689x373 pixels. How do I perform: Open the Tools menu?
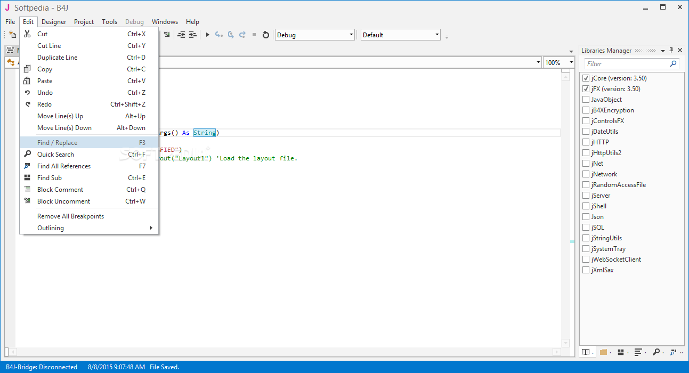110,22
